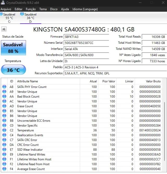Screen dimensions: 167x174
Task: Click the Total Host Reads value 16306 GB
Action: point(154,37)
